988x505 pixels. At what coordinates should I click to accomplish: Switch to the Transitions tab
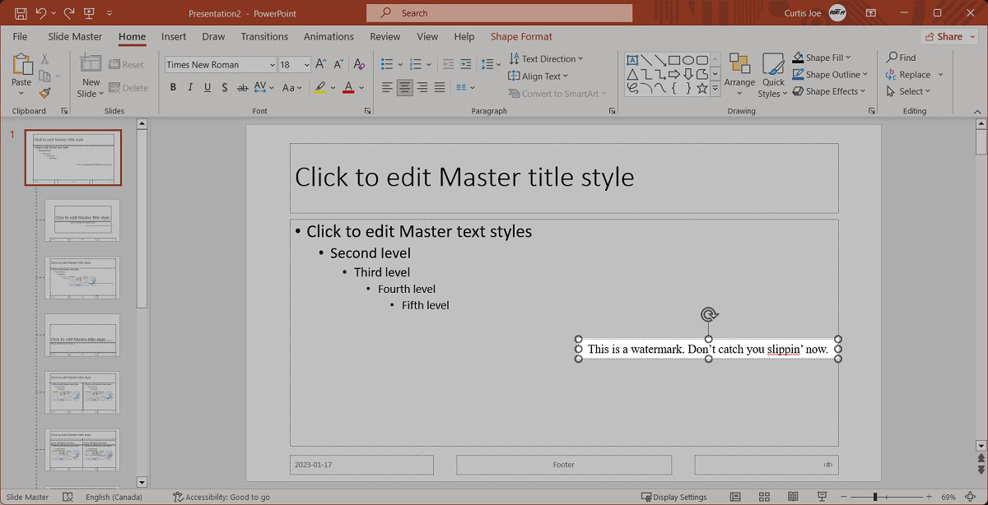click(264, 36)
